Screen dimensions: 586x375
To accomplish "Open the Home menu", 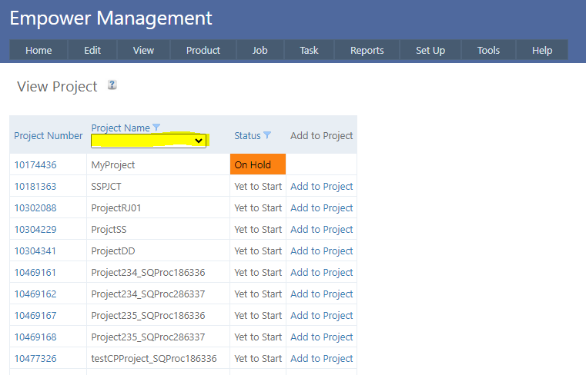I will tap(39, 50).
